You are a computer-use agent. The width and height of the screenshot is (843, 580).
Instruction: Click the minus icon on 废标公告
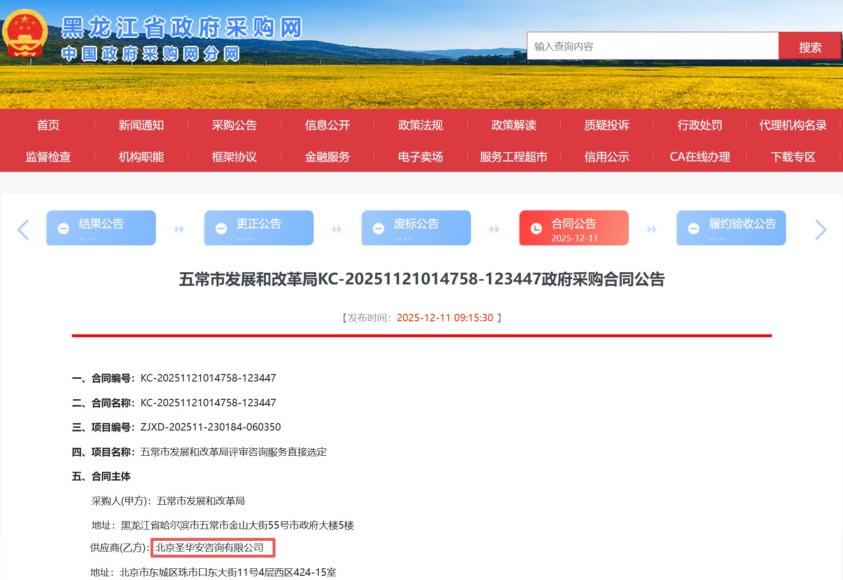point(379,228)
